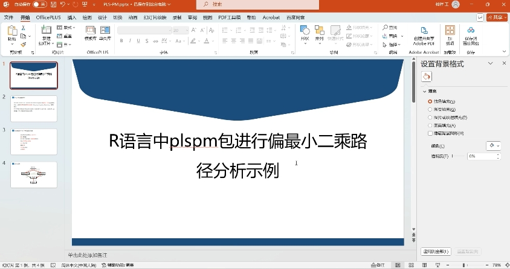Click the Save icon in title bar
This screenshot has height=269, width=510.
[x=54, y=4]
